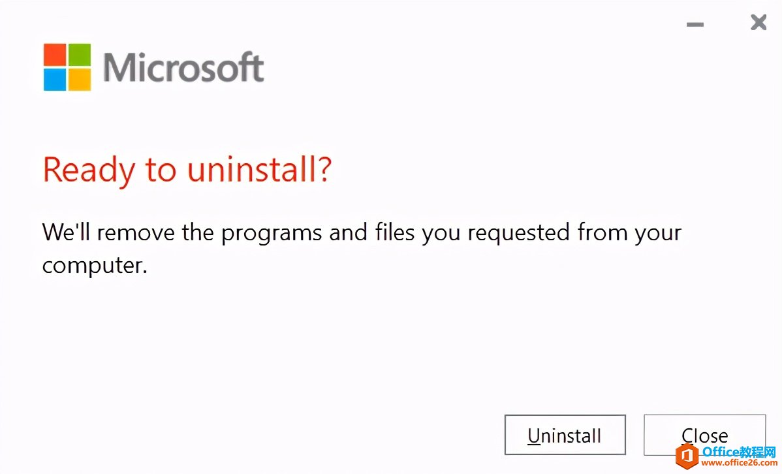Viewport: 782px width, 474px height.
Task: Click the red square in Microsoft logo
Action: pos(55,55)
